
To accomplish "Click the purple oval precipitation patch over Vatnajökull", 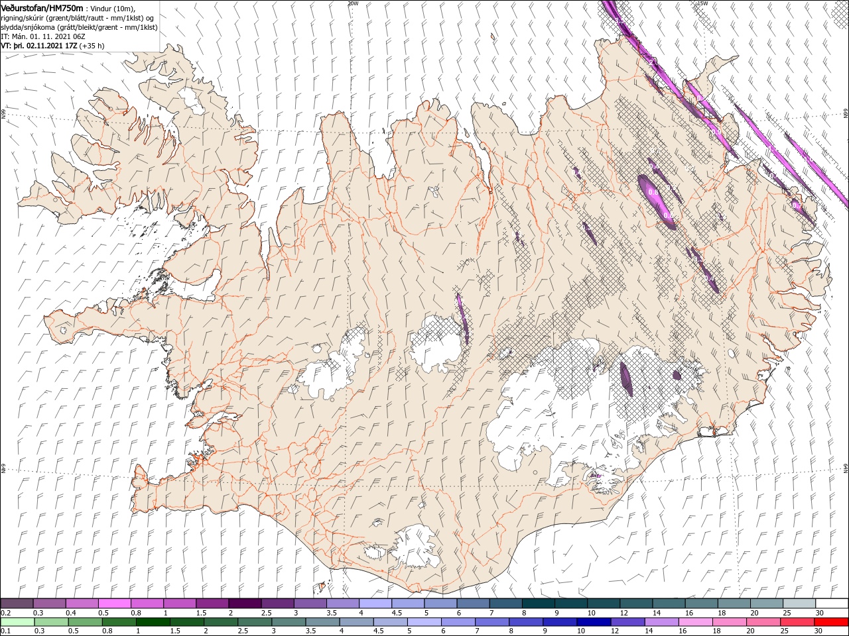I will (626, 378).
